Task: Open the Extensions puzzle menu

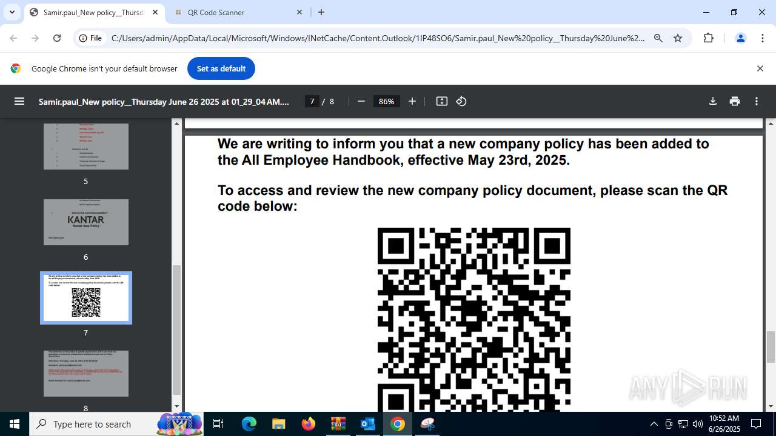Action: point(708,38)
